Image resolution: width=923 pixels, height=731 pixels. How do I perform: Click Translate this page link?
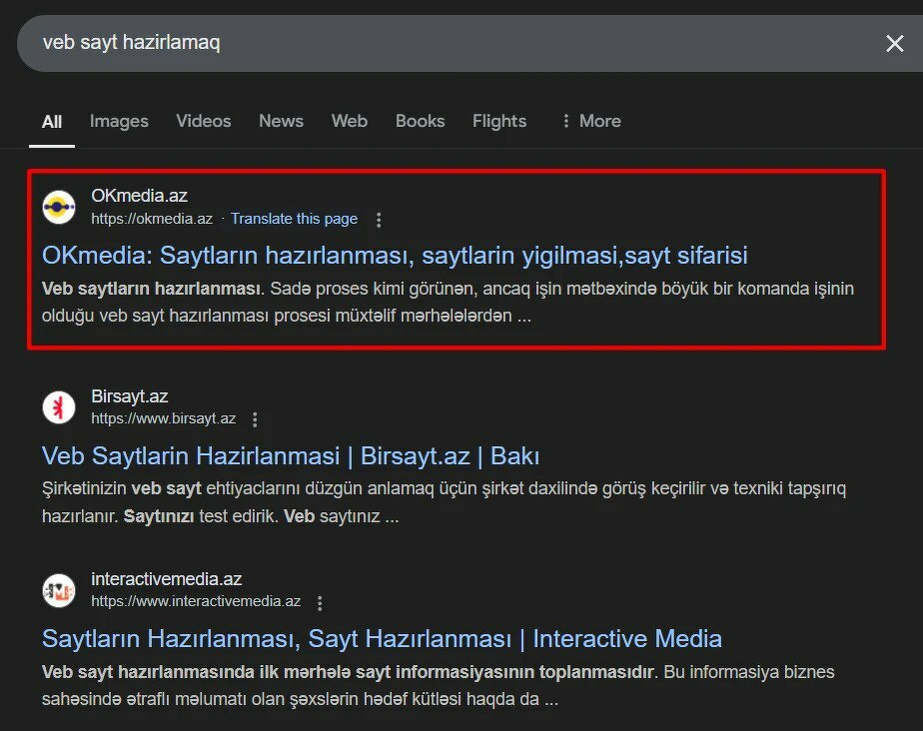pos(294,219)
